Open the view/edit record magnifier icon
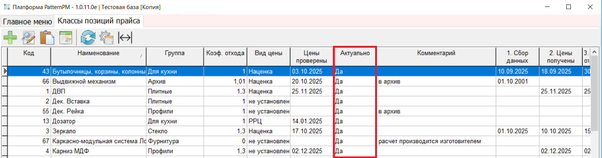Image resolution: width=602 pixels, height=158 pixels. tap(29, 38)
